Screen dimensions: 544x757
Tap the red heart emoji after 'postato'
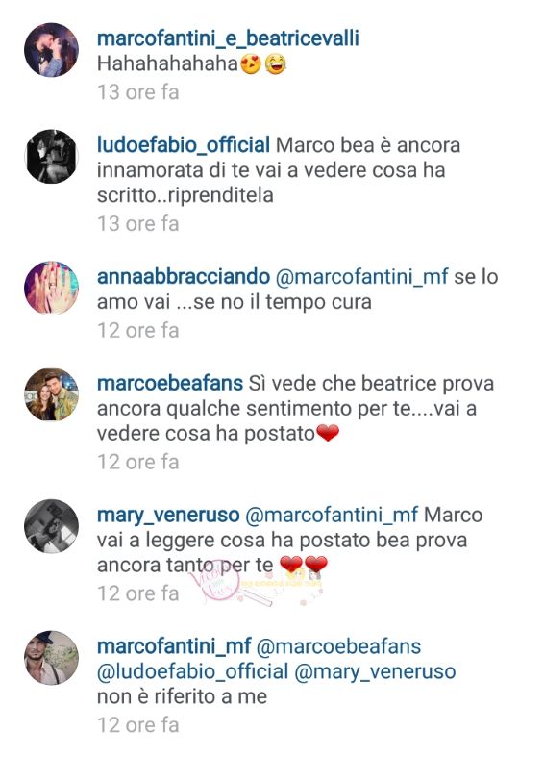click(328, 433)
